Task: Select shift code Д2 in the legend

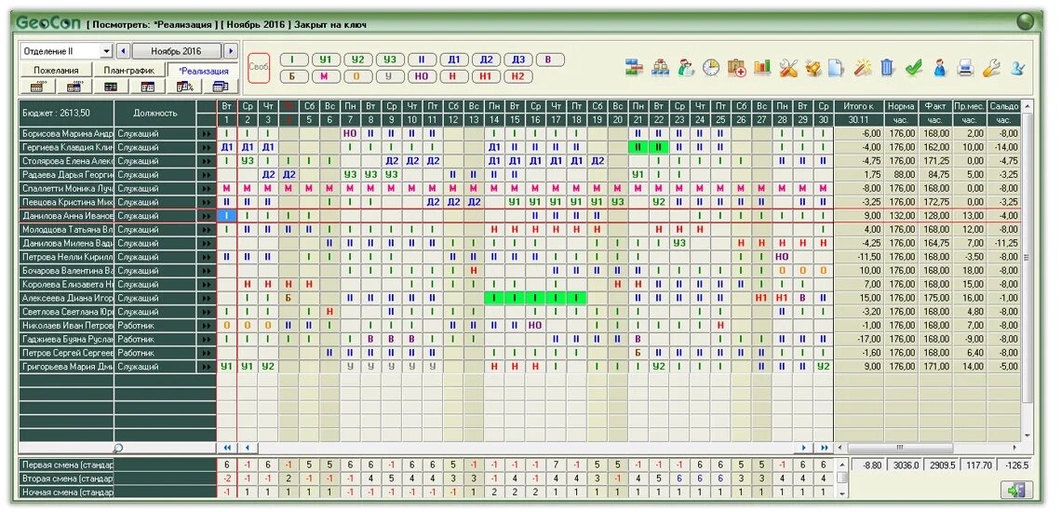Action: (486, 60)
